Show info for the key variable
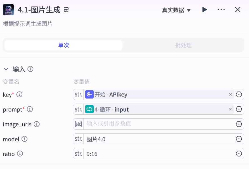Image resolution: width=249 pixels, height=169 pixels. click(x=19, y=95)
